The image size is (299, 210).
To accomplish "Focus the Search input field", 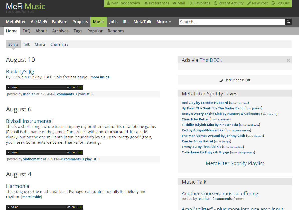I will [x=232, y=22].
